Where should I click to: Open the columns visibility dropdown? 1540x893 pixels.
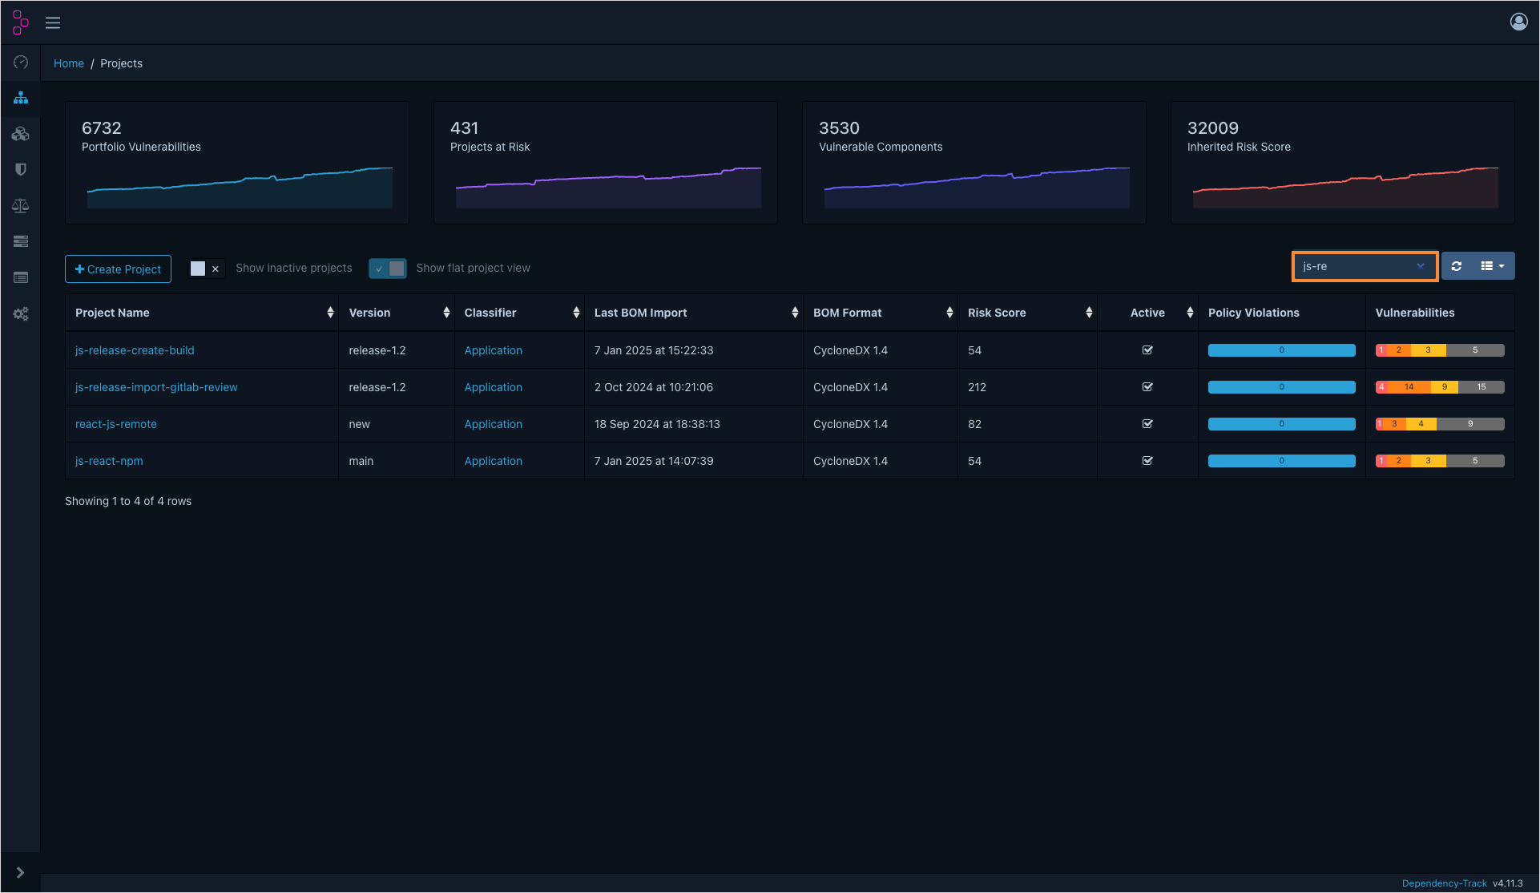(1490, 266)
